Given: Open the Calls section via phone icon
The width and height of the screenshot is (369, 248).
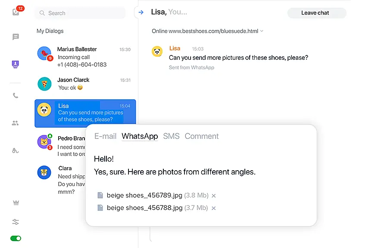Looking at the screenshot, I should pyautogui.click(x=15, y=95).
